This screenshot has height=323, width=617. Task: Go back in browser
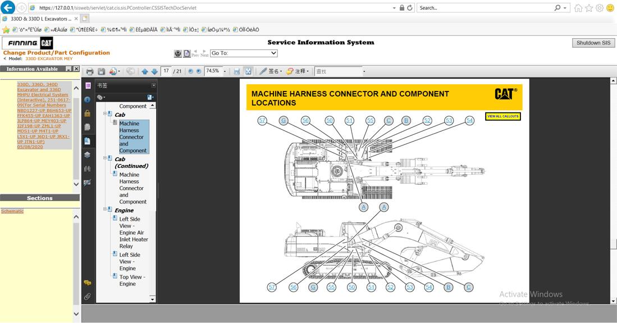click(x=8, y=7)
